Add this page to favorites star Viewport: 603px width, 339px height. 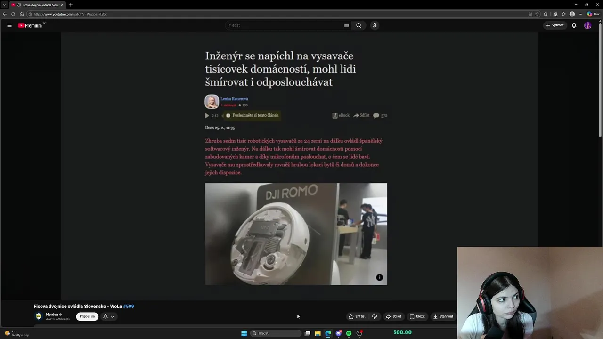pos(537,14)
